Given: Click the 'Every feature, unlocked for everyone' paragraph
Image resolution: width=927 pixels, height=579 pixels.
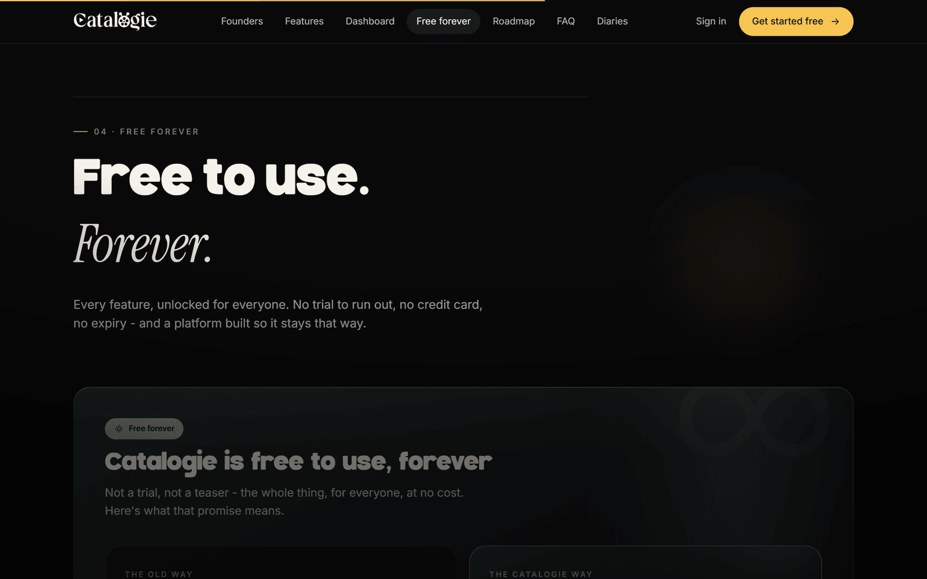Looking at the screenshot, I should pyautogui.click(x=278, y=314).
